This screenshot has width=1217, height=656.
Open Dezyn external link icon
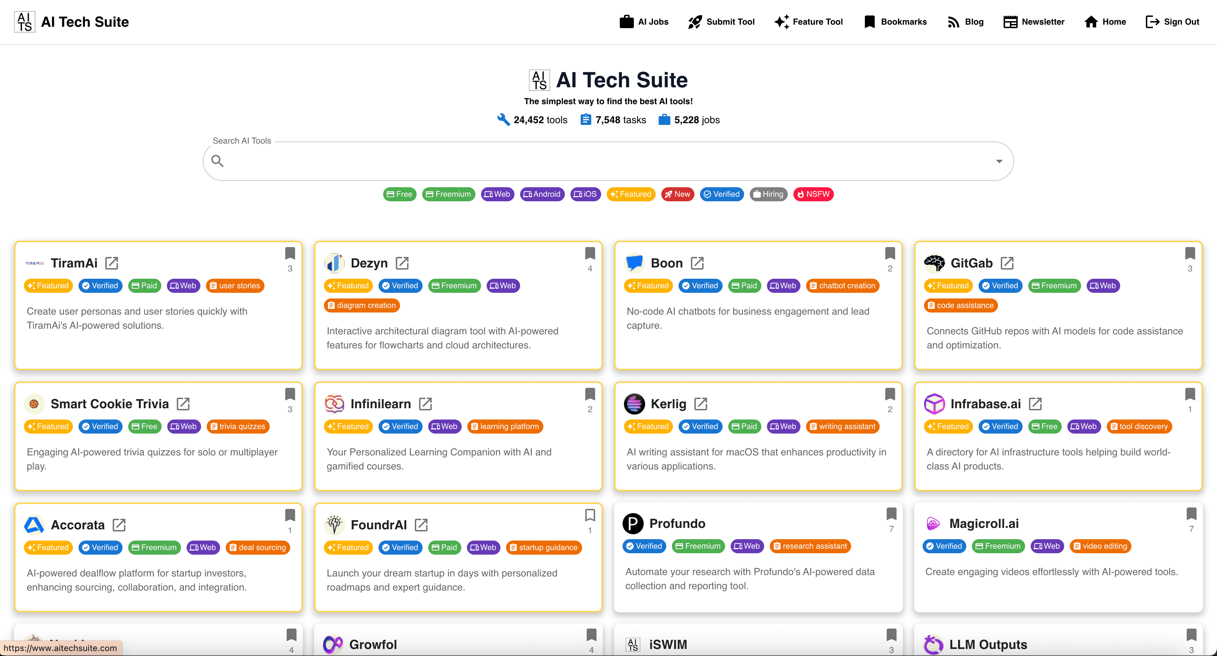coord(402,263)
